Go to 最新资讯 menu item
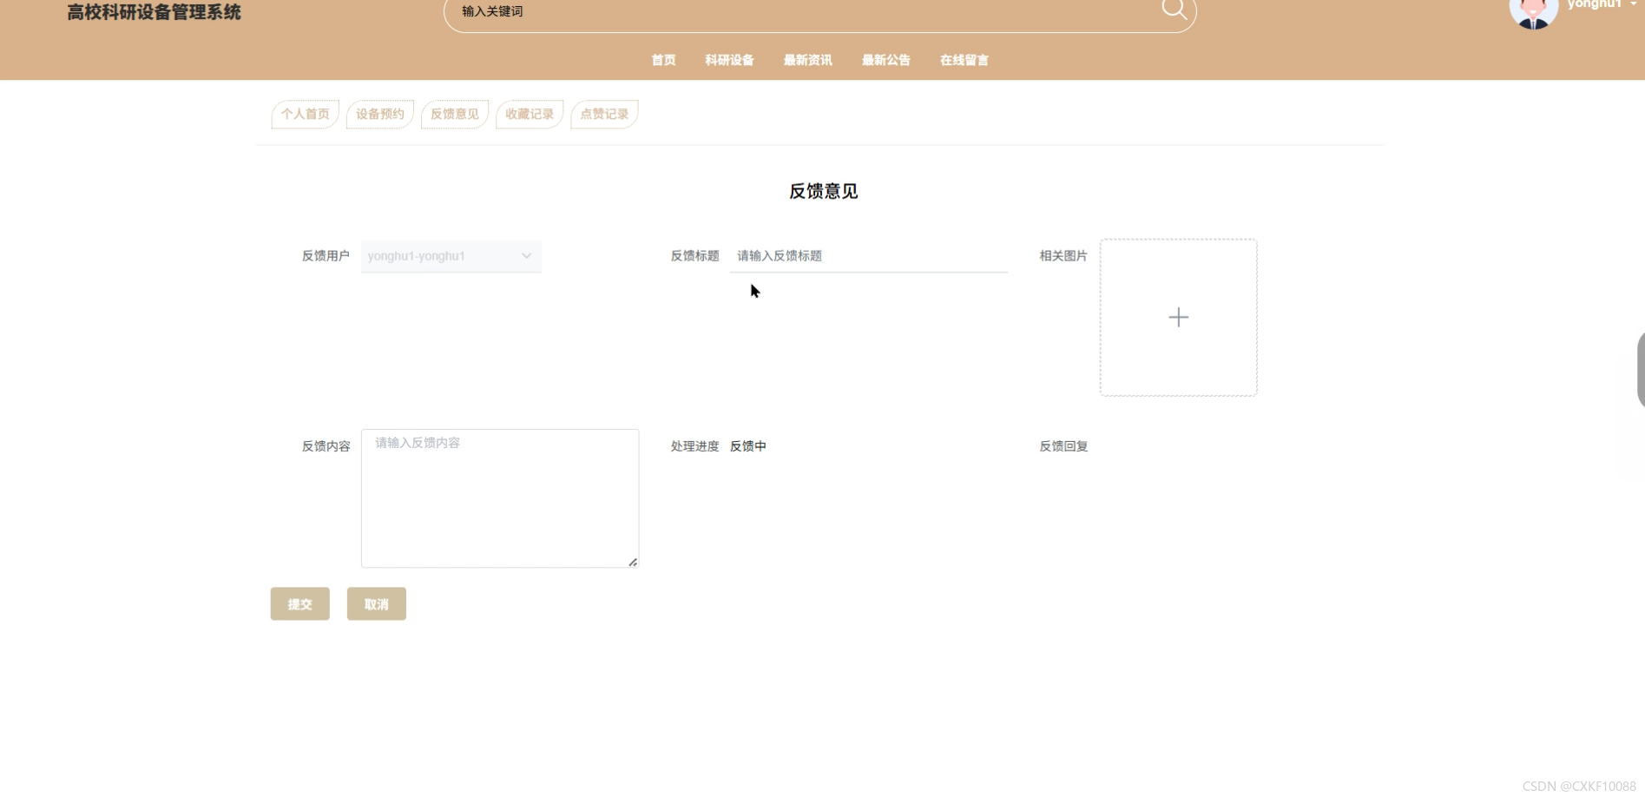Screen dimensions: 1645x797 pyautogui.click(x=807, y=60)
